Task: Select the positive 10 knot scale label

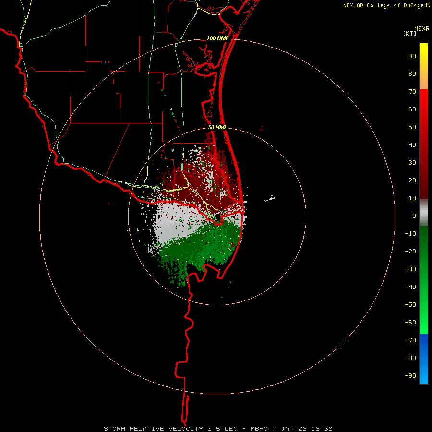Action: [x=412, y=198]
